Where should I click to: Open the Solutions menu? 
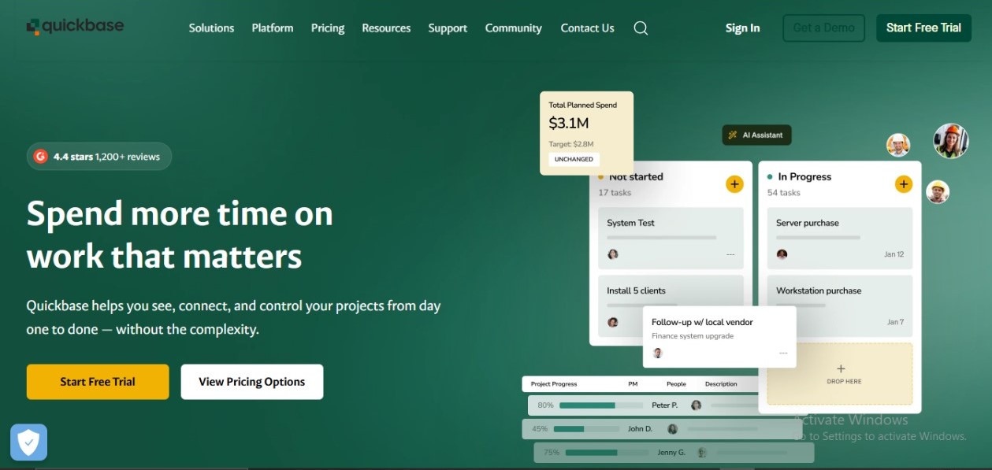coord(211,28)
